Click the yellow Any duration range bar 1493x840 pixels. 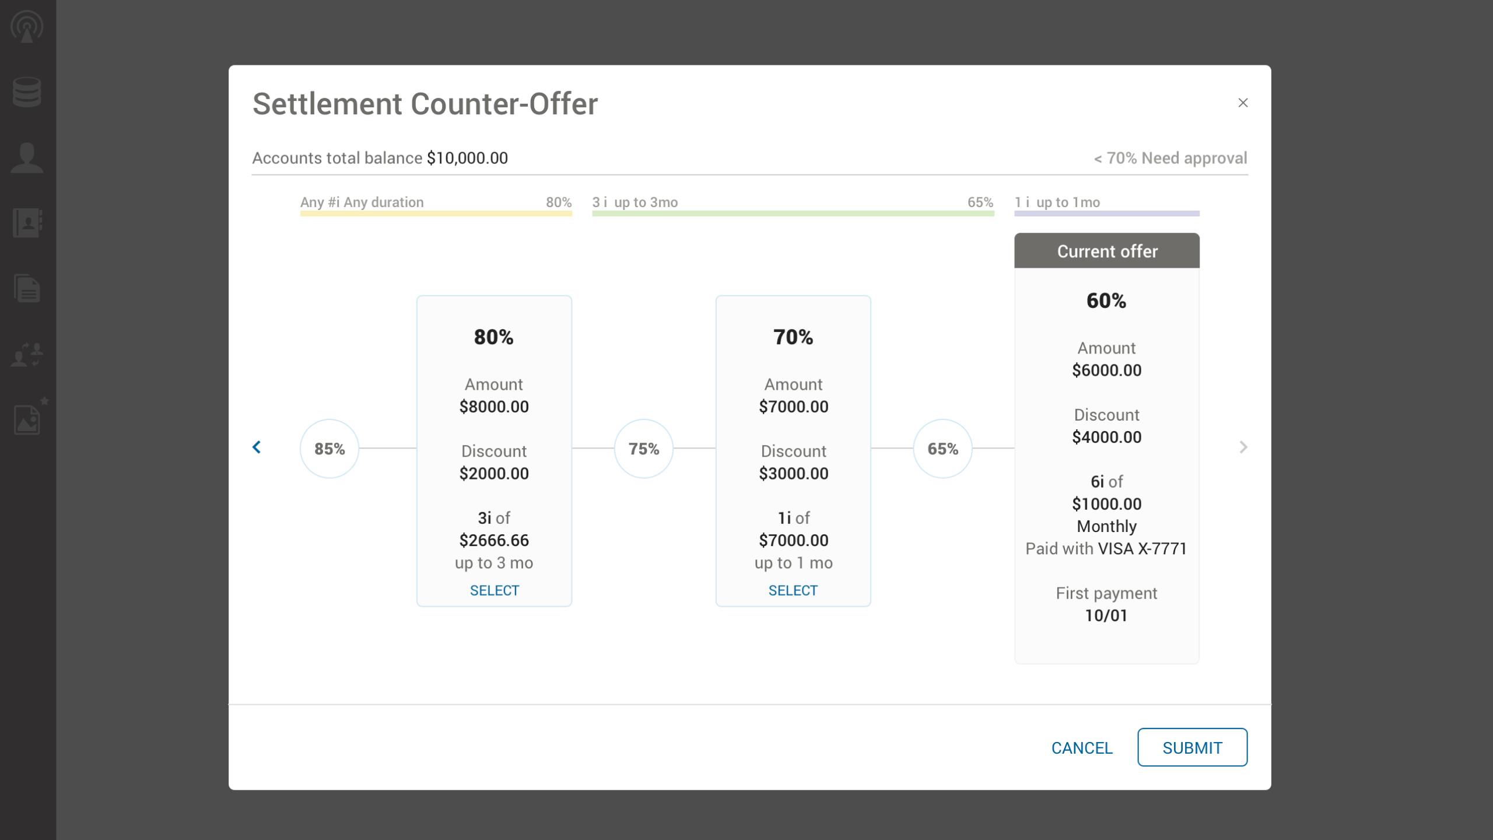click(436, 213)
